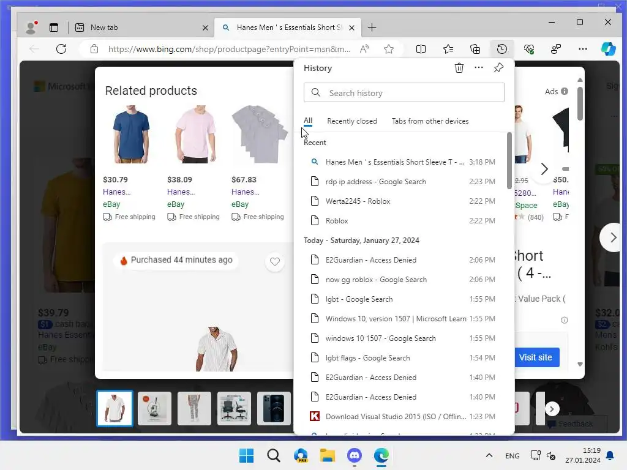Open Edge from taskbar

[x=381, y=455]
